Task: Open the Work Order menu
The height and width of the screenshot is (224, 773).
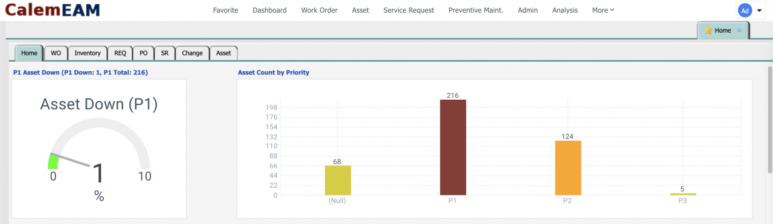Action: coord(319,10)
